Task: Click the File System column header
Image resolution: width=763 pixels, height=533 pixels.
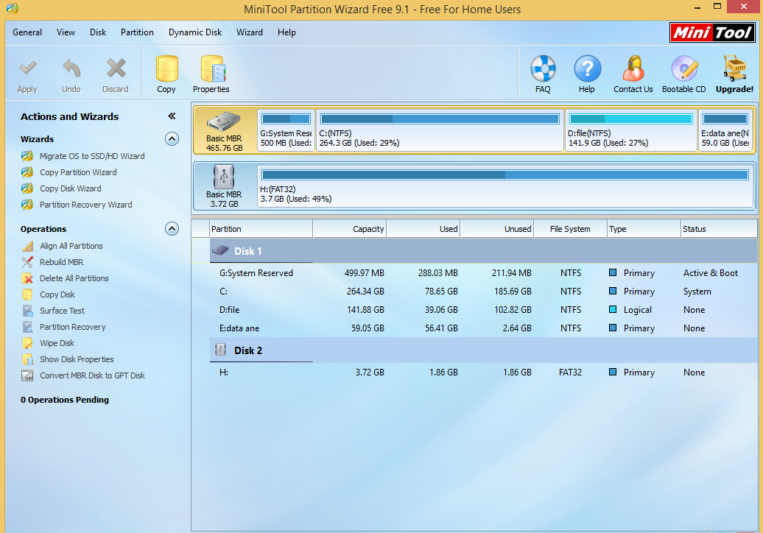Action: click(570, 228)
